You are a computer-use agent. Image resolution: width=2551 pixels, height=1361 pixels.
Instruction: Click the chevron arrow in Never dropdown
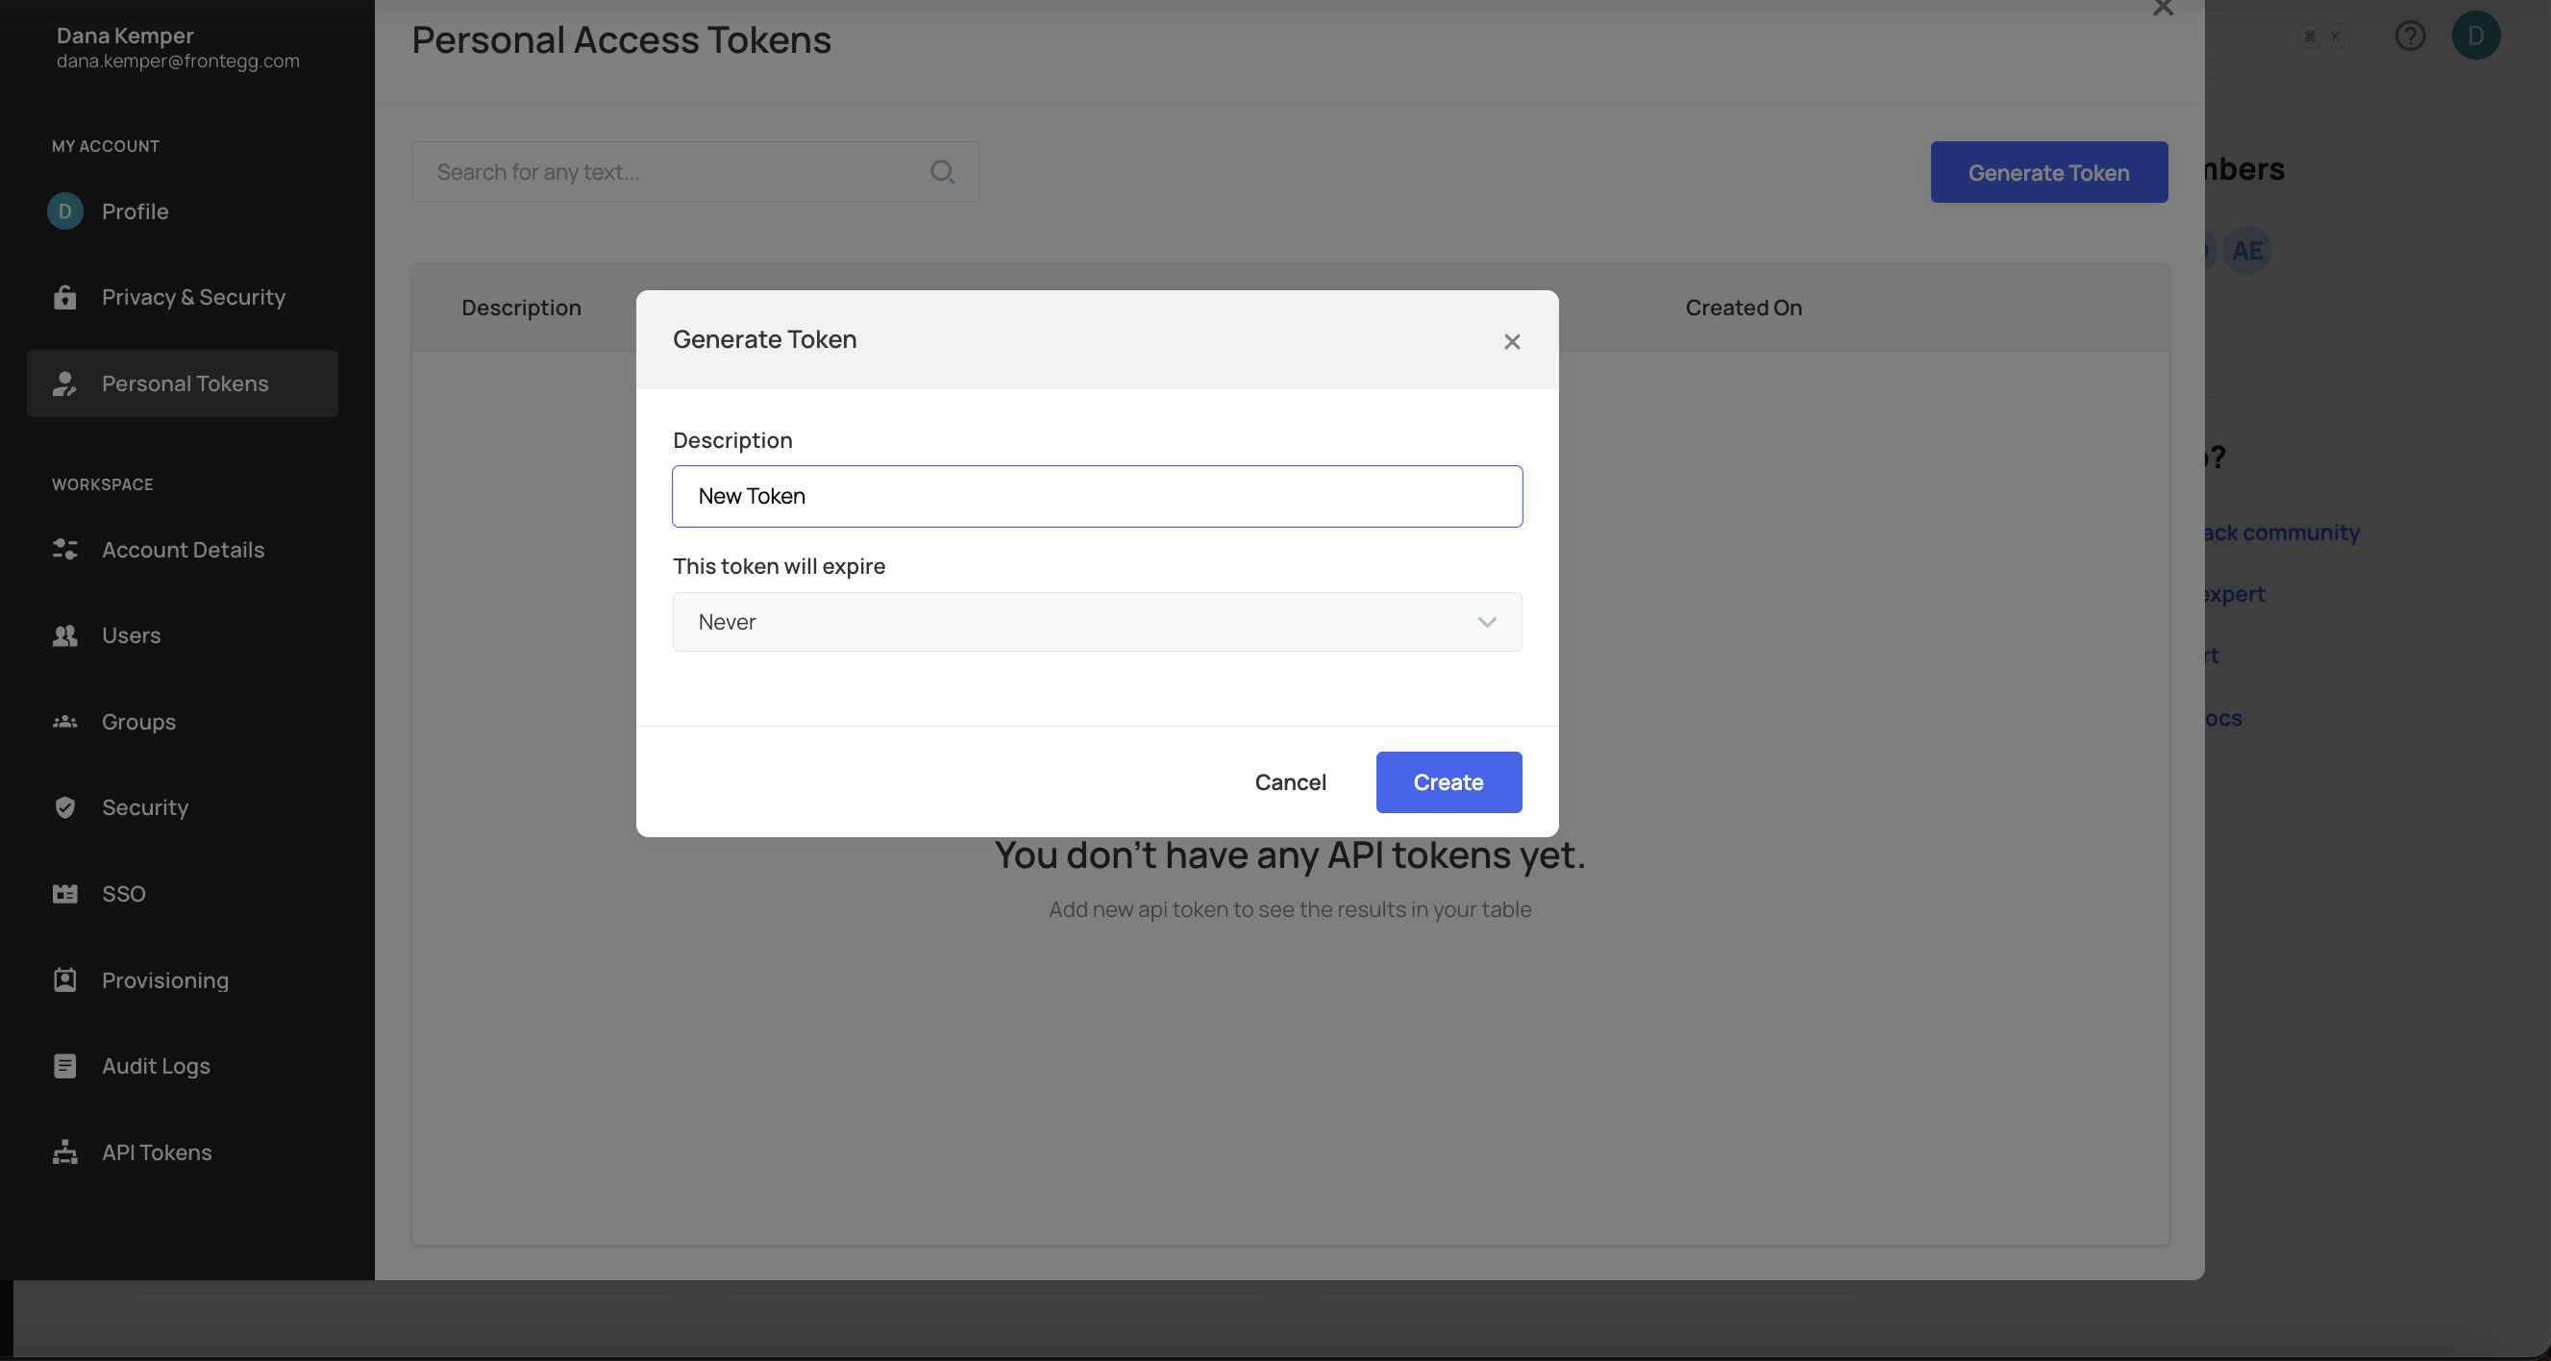(1486, 622)
